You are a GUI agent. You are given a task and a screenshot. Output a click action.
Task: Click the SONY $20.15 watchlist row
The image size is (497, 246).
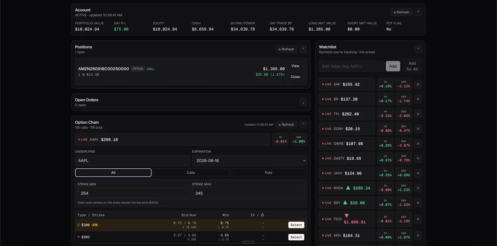click(x=347, y=129)
